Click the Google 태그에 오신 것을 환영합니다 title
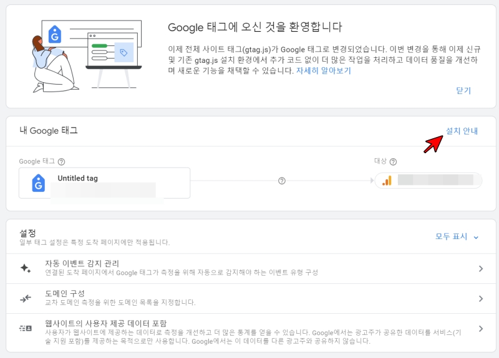The height and width of the screenshot is (358, 499). click(x=254, y=27)
